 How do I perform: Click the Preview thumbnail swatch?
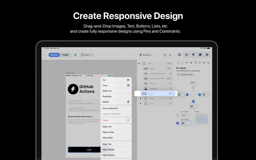click(202, 119)
